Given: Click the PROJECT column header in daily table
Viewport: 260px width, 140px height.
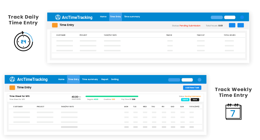Looking at the screenshot, I should pos(83,35).
